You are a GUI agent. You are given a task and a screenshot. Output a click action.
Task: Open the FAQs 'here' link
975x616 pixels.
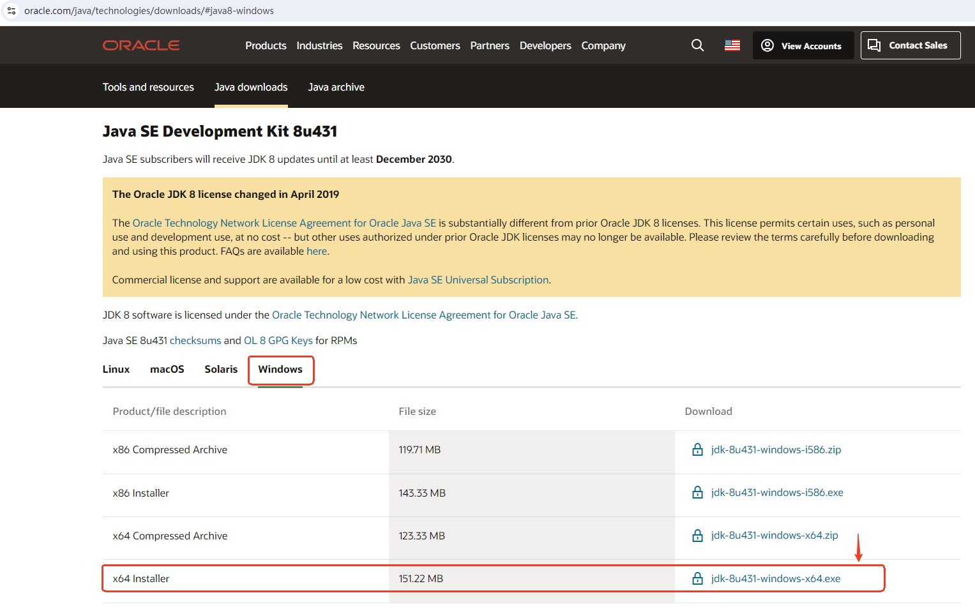[317, 251]
